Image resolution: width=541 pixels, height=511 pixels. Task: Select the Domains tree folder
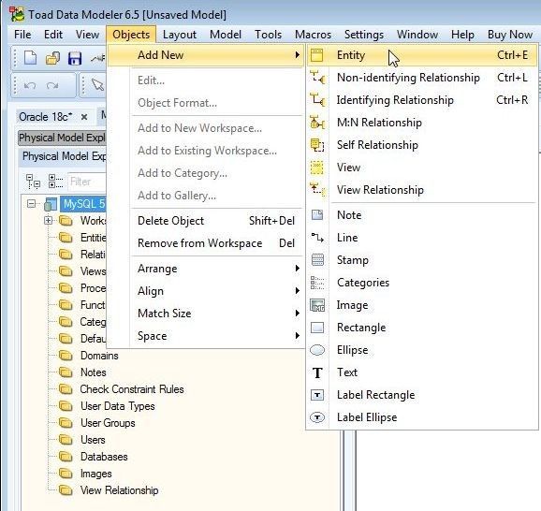[99, 356]
